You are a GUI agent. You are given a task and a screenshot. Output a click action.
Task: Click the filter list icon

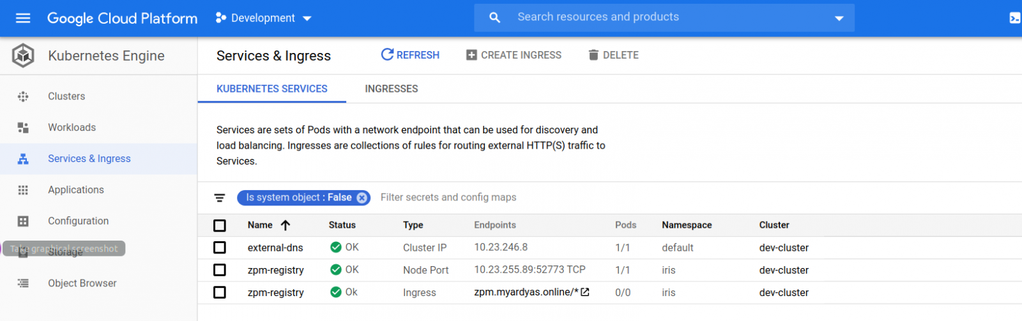pos(219,198)
